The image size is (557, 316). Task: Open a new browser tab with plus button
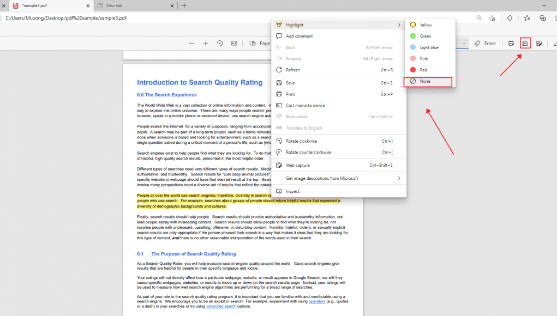coord(184,5)
